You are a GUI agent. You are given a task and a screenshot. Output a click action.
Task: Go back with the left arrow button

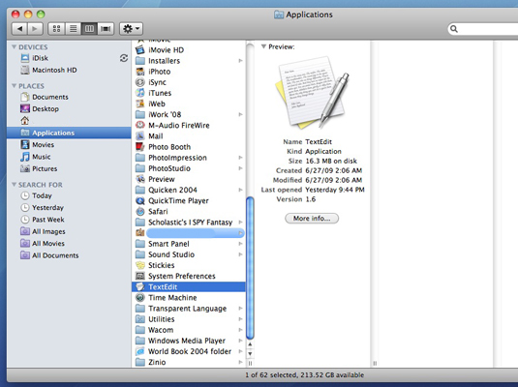pos(19,29)
